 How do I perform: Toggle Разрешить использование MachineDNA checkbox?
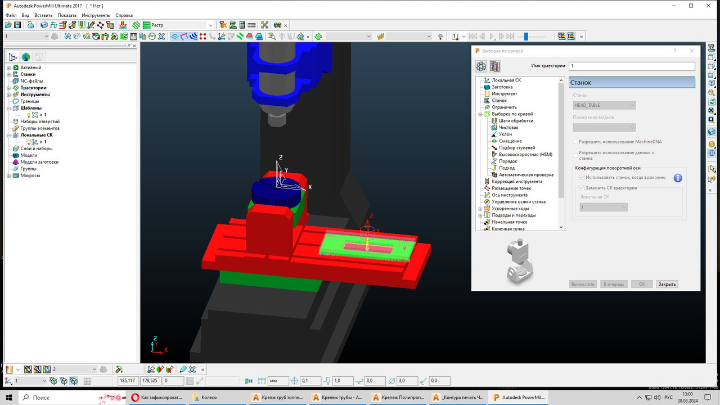[x=575, y=142]
